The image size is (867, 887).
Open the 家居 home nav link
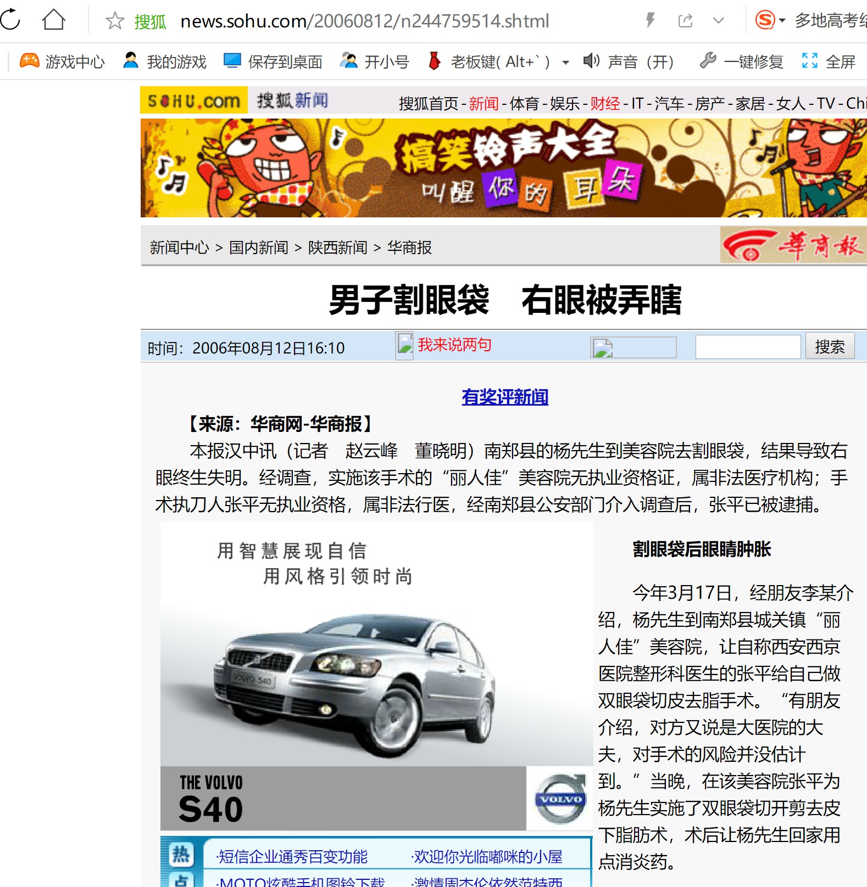[x=751, y=103]
